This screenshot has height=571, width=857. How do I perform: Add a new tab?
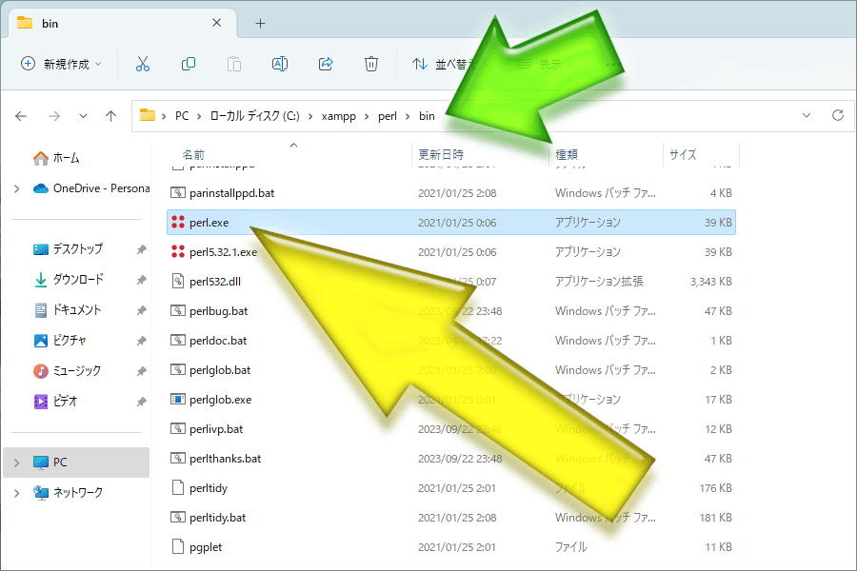[261, 24]
